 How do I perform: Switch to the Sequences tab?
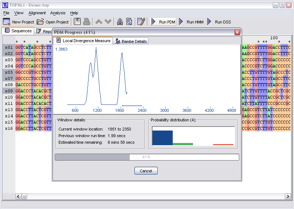pyautogui.click(x=18, y=31)
